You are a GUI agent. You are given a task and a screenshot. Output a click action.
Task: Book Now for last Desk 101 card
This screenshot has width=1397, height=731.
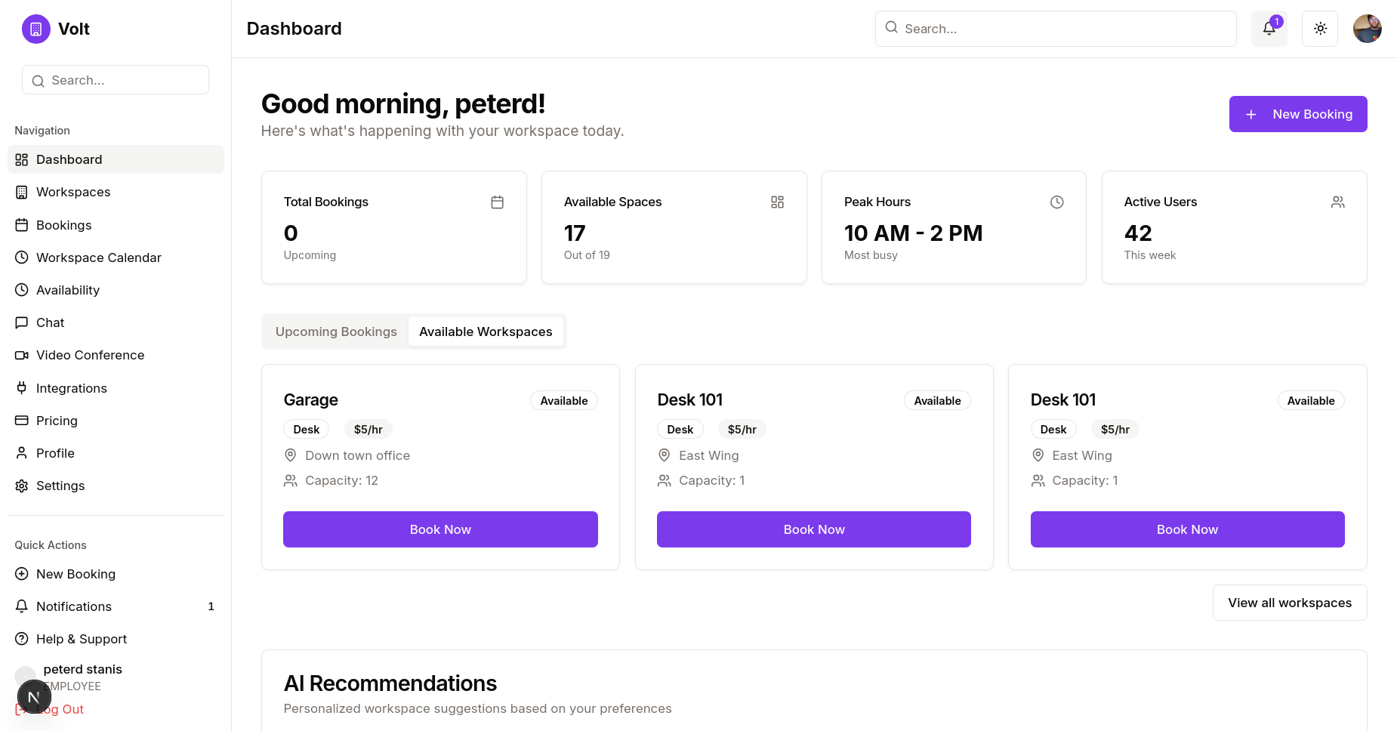[1187, 529]
